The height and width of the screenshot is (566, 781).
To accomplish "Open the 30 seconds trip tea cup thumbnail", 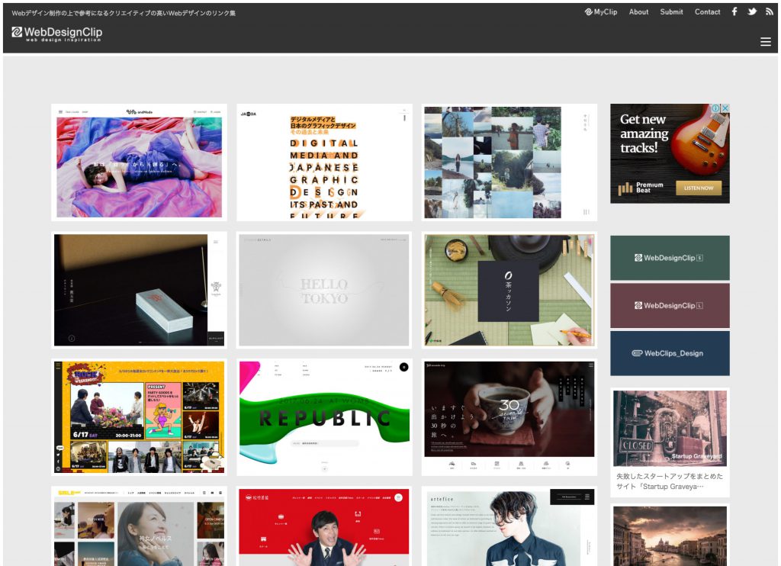I will [509, 417].
